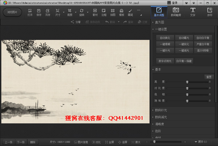Toggle 对比 compare view

[x=96, y=142]
